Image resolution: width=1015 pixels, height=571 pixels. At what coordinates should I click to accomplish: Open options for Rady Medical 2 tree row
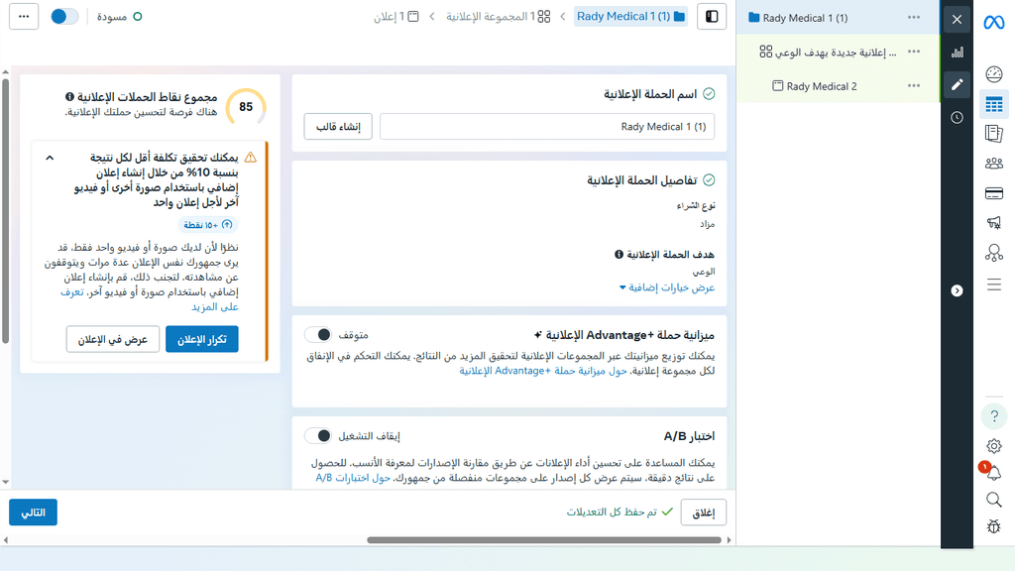(x=913, y=85)
